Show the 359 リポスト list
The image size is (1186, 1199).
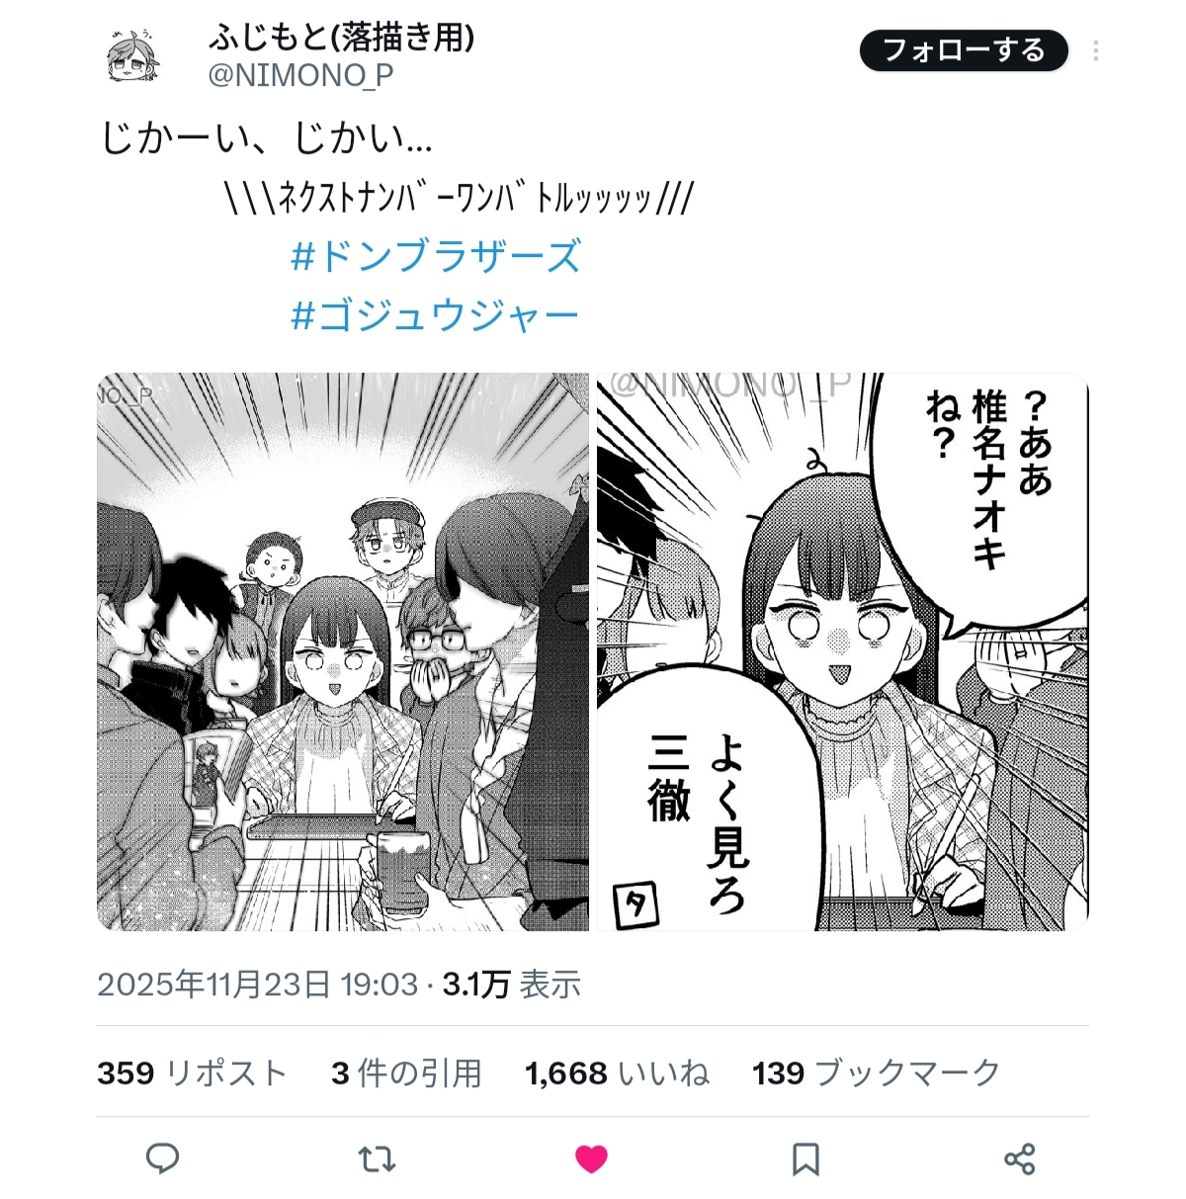click(192, 1072)
